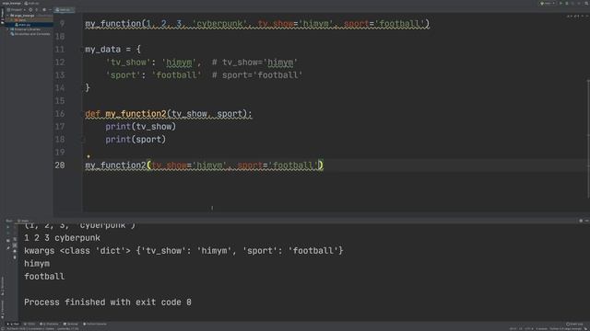
Task: Open the run configuration dropdown in top toolbar
Action: pyautogui.click(x=548, y=3)
